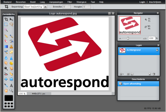The height and width of the screenshot is (112, 166).
Task: Open the Aanpassingen menu
Action: coord(56,2)
